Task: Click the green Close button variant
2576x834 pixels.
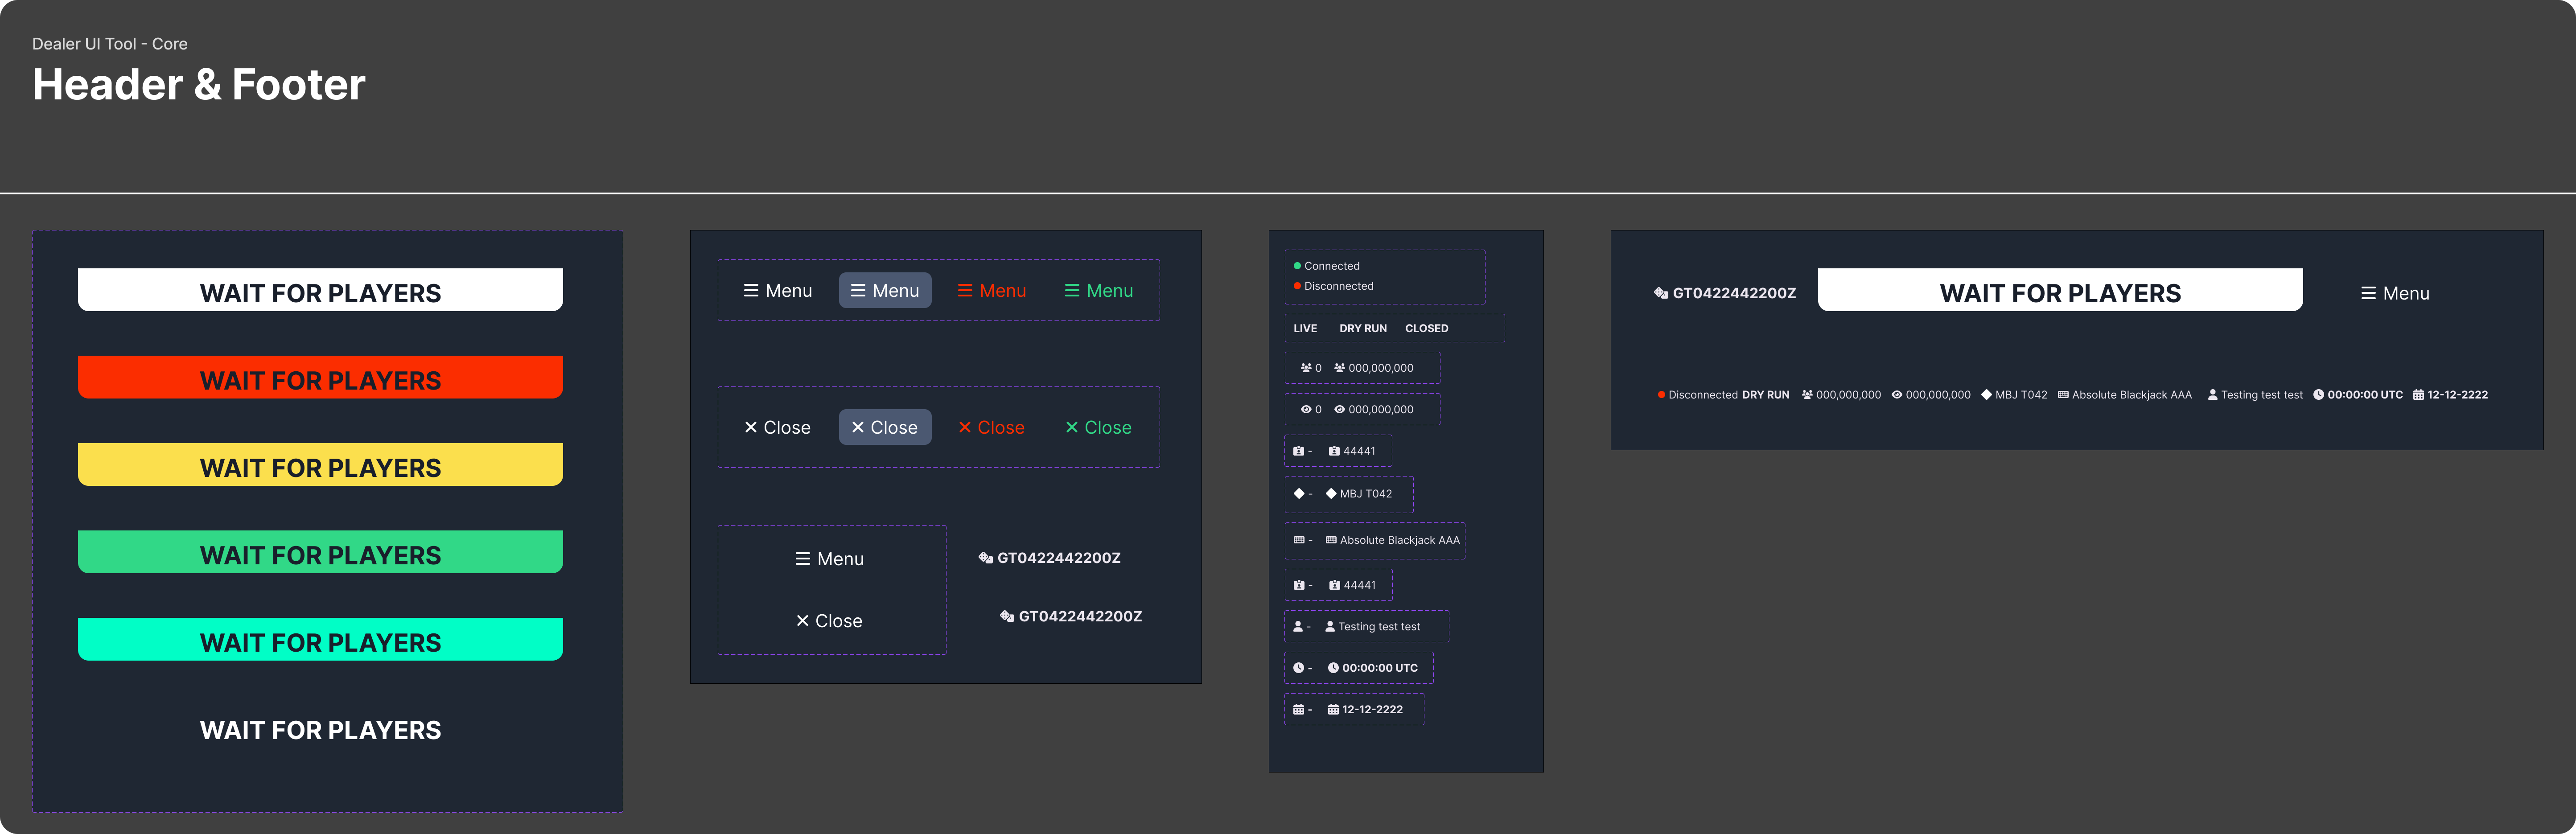Action: 1100,427
